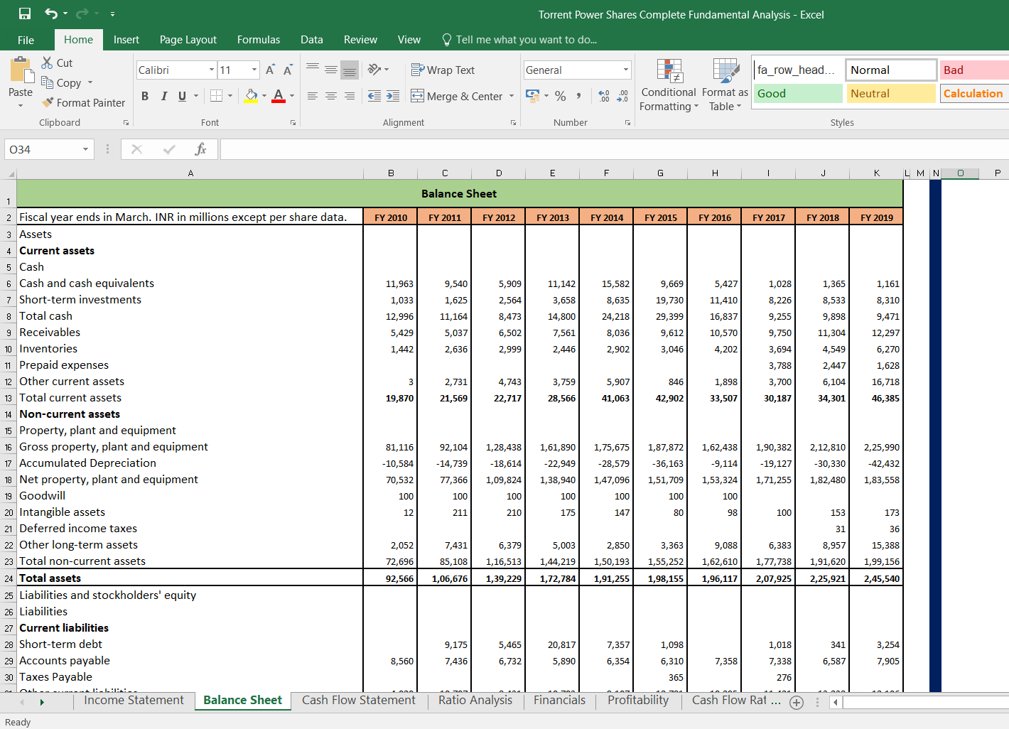Center text horizontally
This screenshot has width=1009, height=729.
pyautogui.click(x=331, y=96)
